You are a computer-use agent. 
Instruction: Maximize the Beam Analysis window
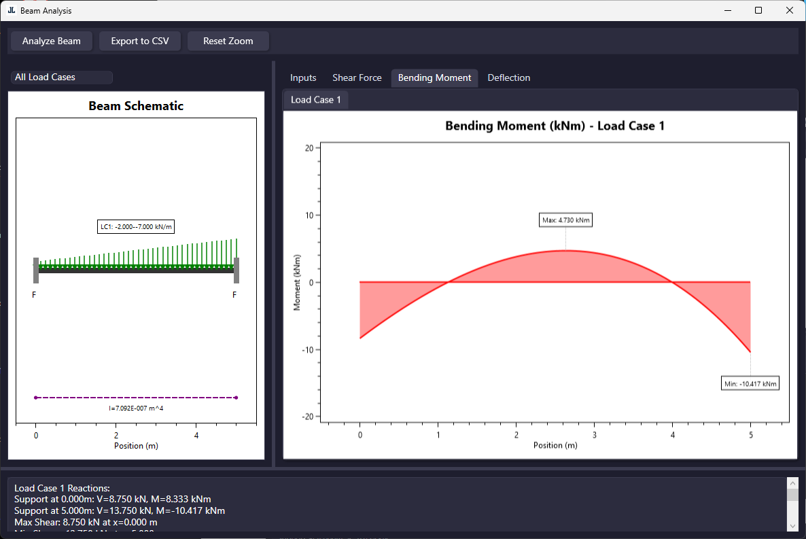pyautogui.click(x=758, y=11)
